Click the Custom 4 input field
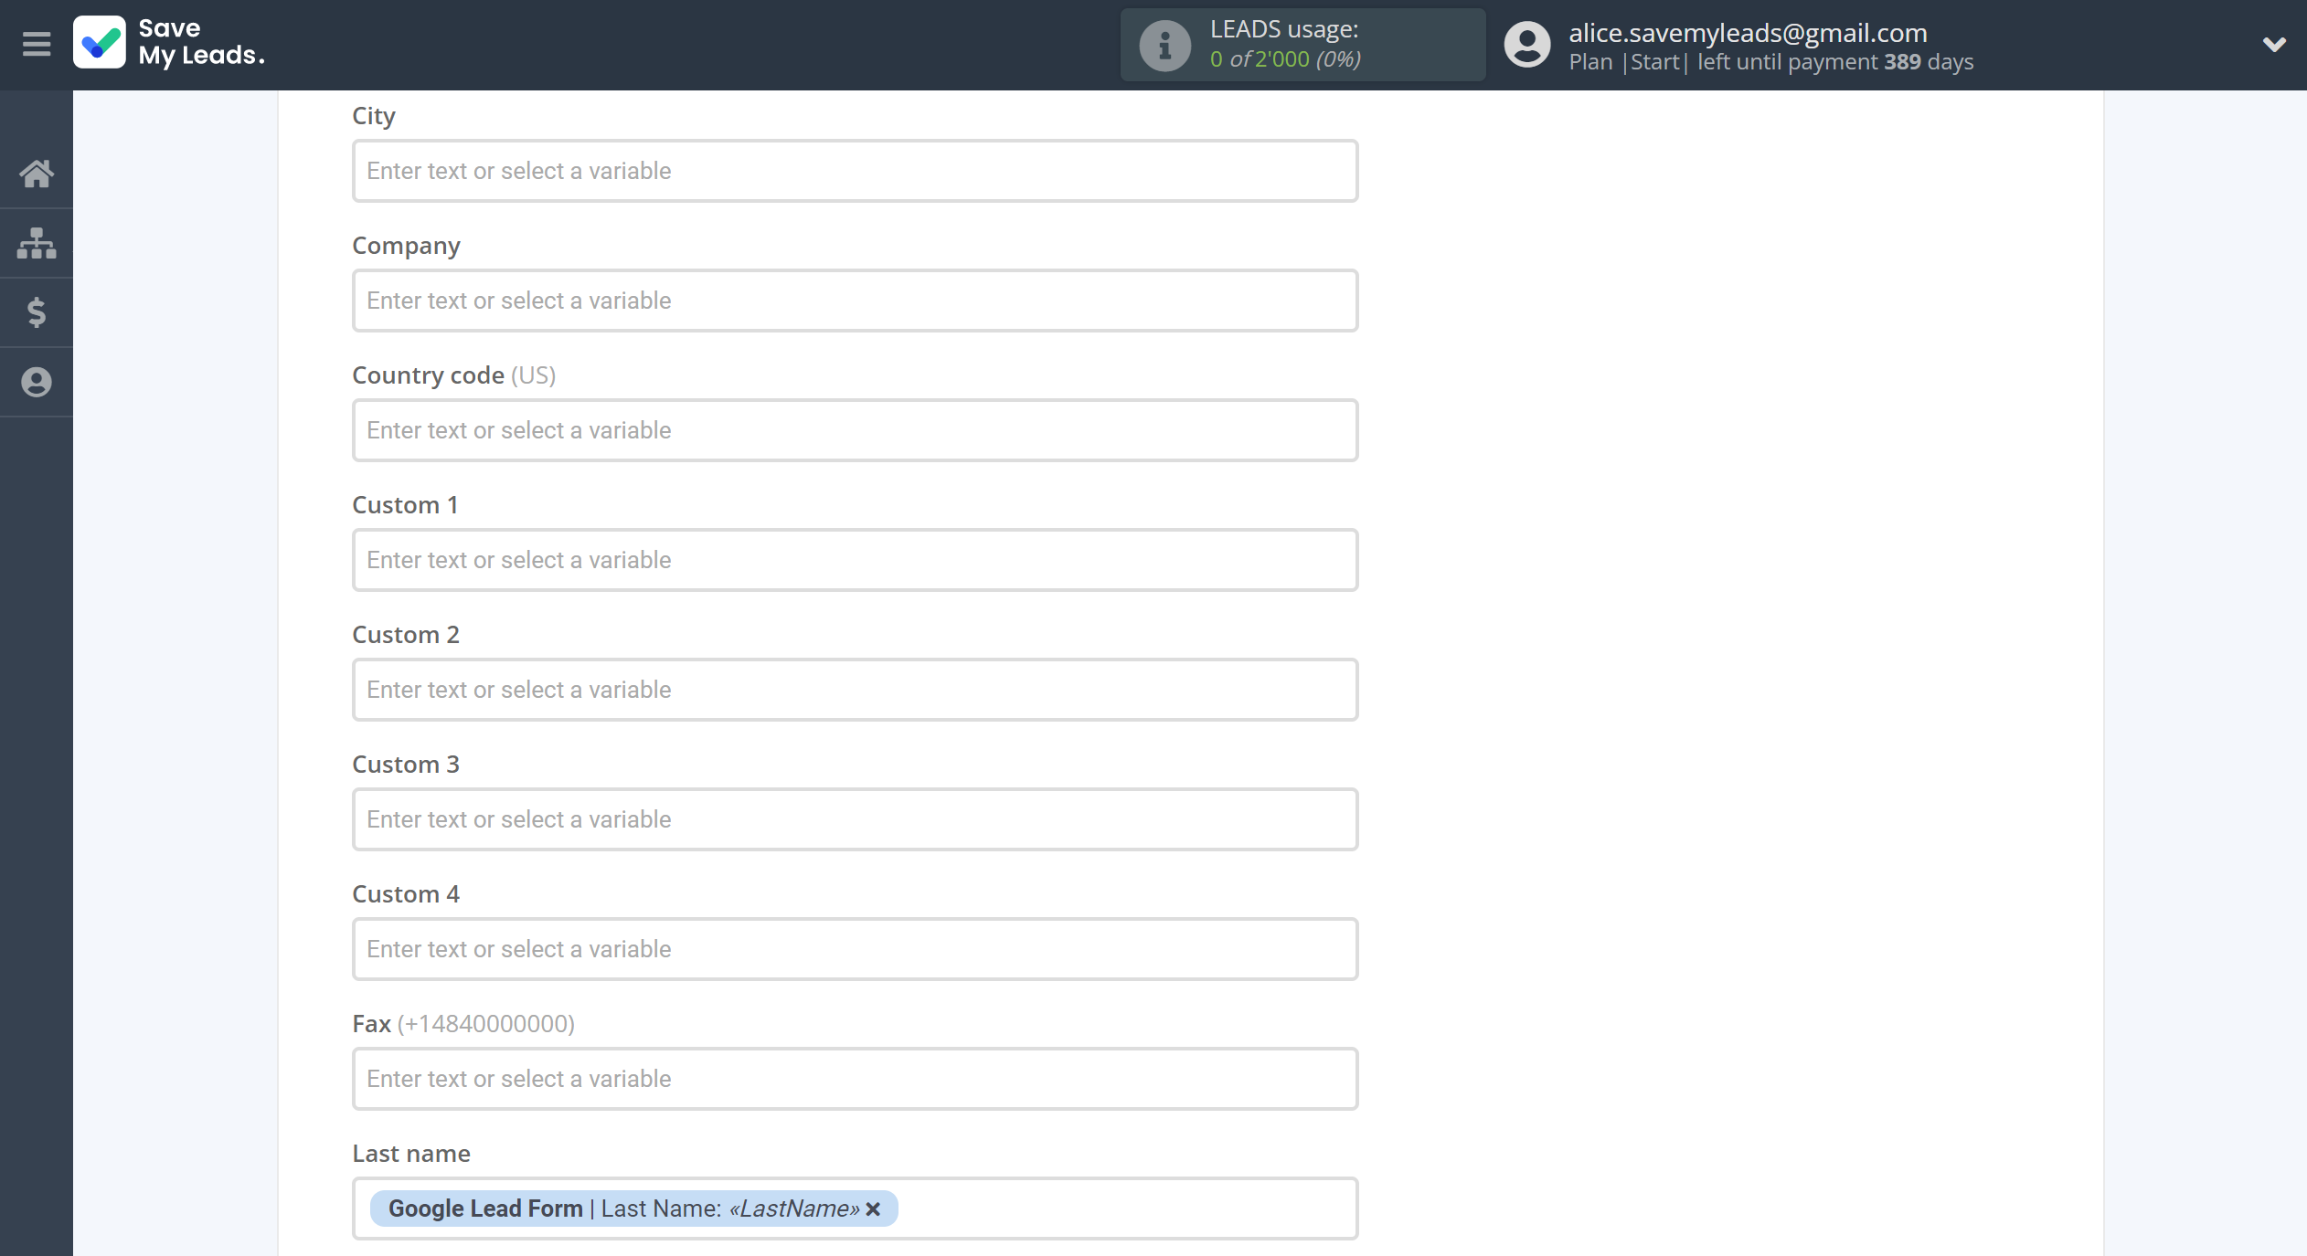 pos(855,949)
